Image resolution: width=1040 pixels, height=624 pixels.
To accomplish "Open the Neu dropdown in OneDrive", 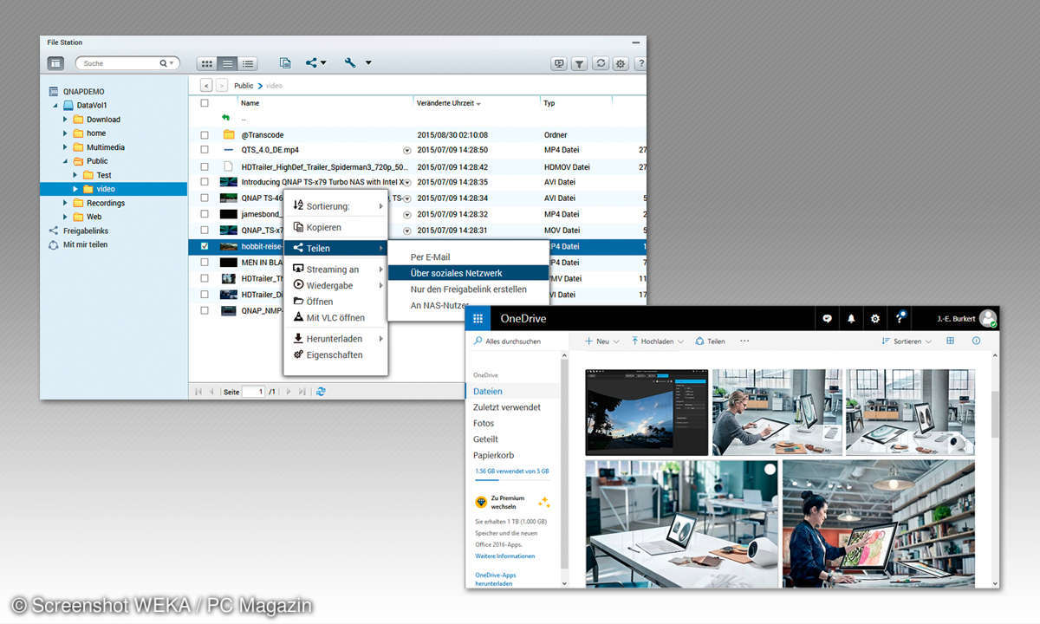I will click(602, 341).
